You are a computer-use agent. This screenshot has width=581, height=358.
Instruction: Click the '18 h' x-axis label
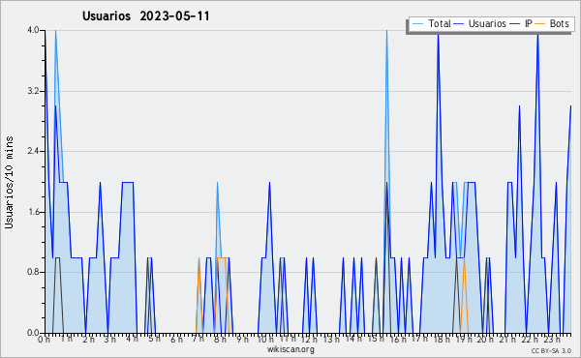tap(442, 339)
